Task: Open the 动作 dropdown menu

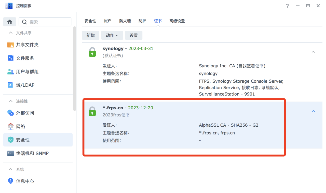Action: pos(112,35)
